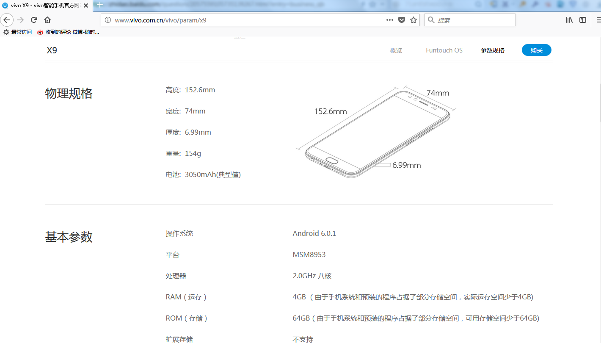Screen dimensions: 601x343
Task: Click the address bar URL
Action: [161, 20]
